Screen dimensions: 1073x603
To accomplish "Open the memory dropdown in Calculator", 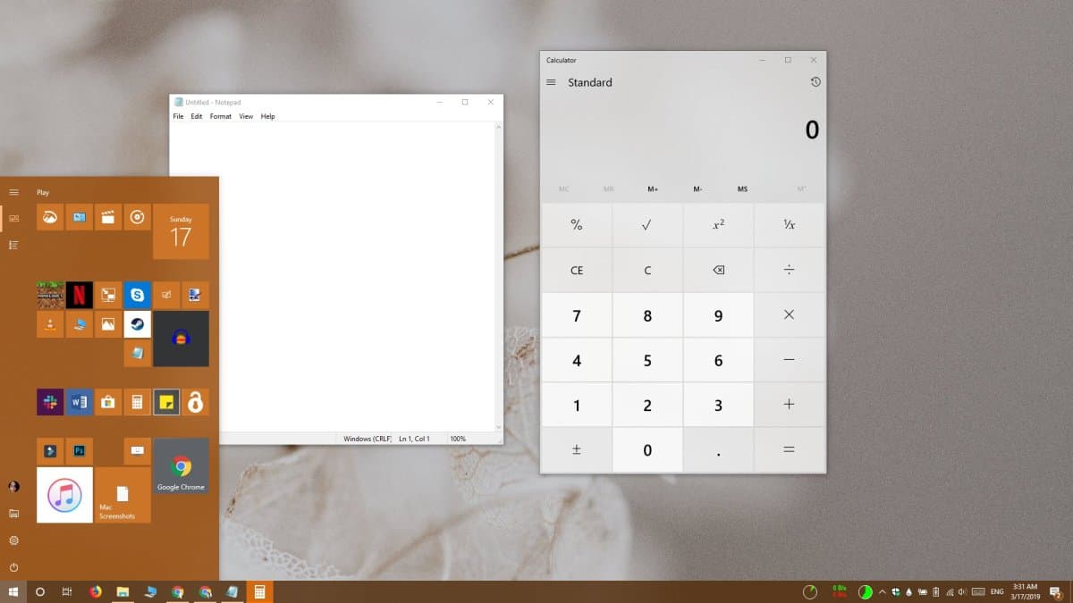I will [x=801, y=188].
